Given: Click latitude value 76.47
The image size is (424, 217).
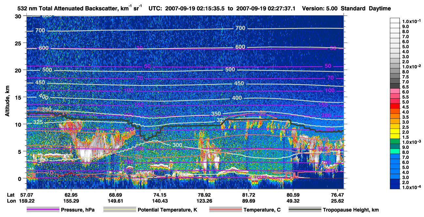Looking at the screenshot, I should (x=338, y=195).
